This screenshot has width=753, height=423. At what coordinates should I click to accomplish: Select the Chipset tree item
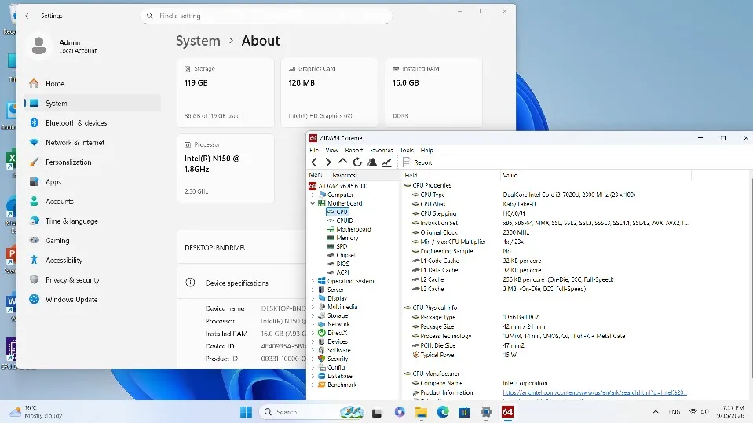345,255
